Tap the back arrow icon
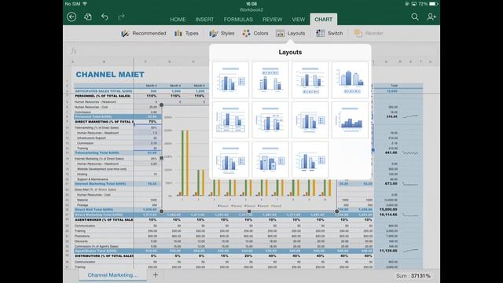Image resolution: width=503 pixels, height=283 pixels. click(72, 17)
